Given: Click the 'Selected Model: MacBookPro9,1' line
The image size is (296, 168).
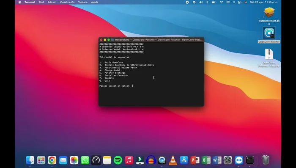Looking at the screenshot, I should (121, 50).
